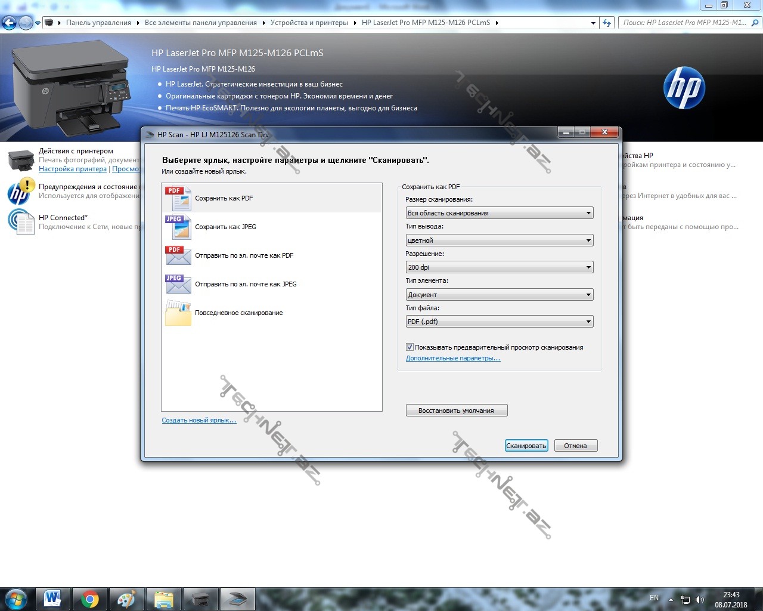Expand the resolution dropdown showing 200 dpi

tap(499, 267)
